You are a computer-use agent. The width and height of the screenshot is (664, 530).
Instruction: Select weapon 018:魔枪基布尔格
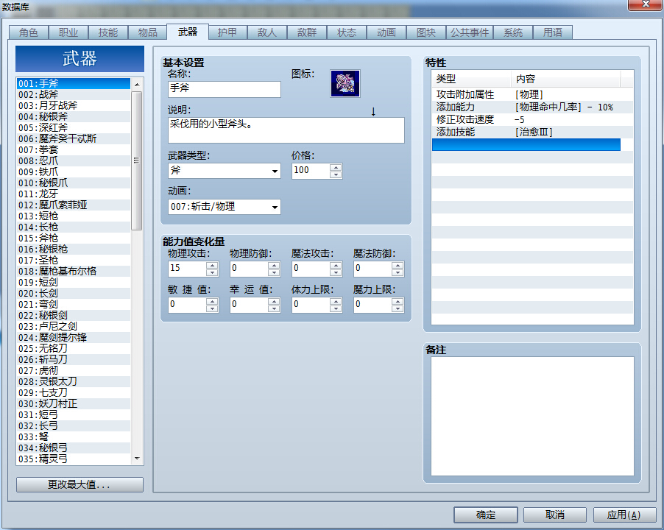coord(74,271)
